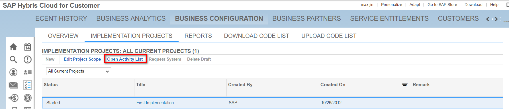
Task: Click the magnifier search icon
Action: pyautogui.click(x=13, y=59)
